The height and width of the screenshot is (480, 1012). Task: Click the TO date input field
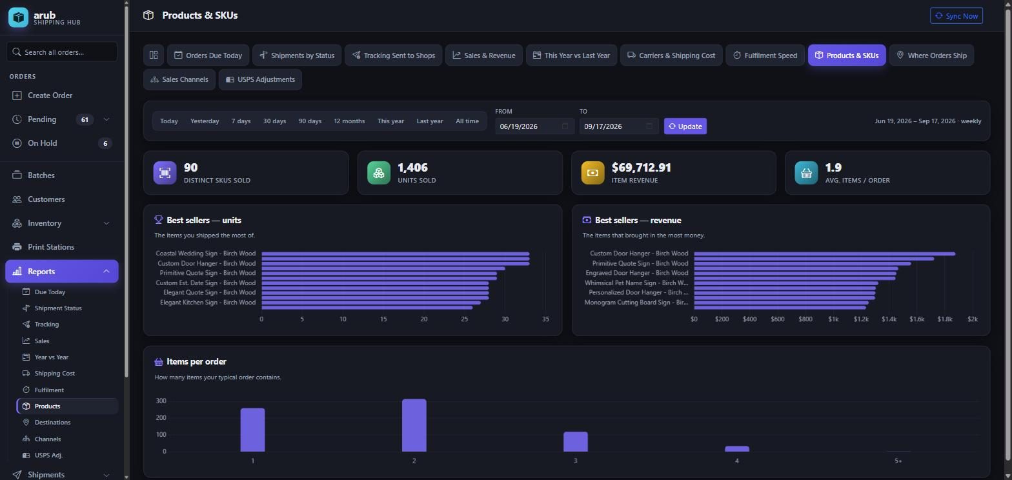tap(619, 126)
